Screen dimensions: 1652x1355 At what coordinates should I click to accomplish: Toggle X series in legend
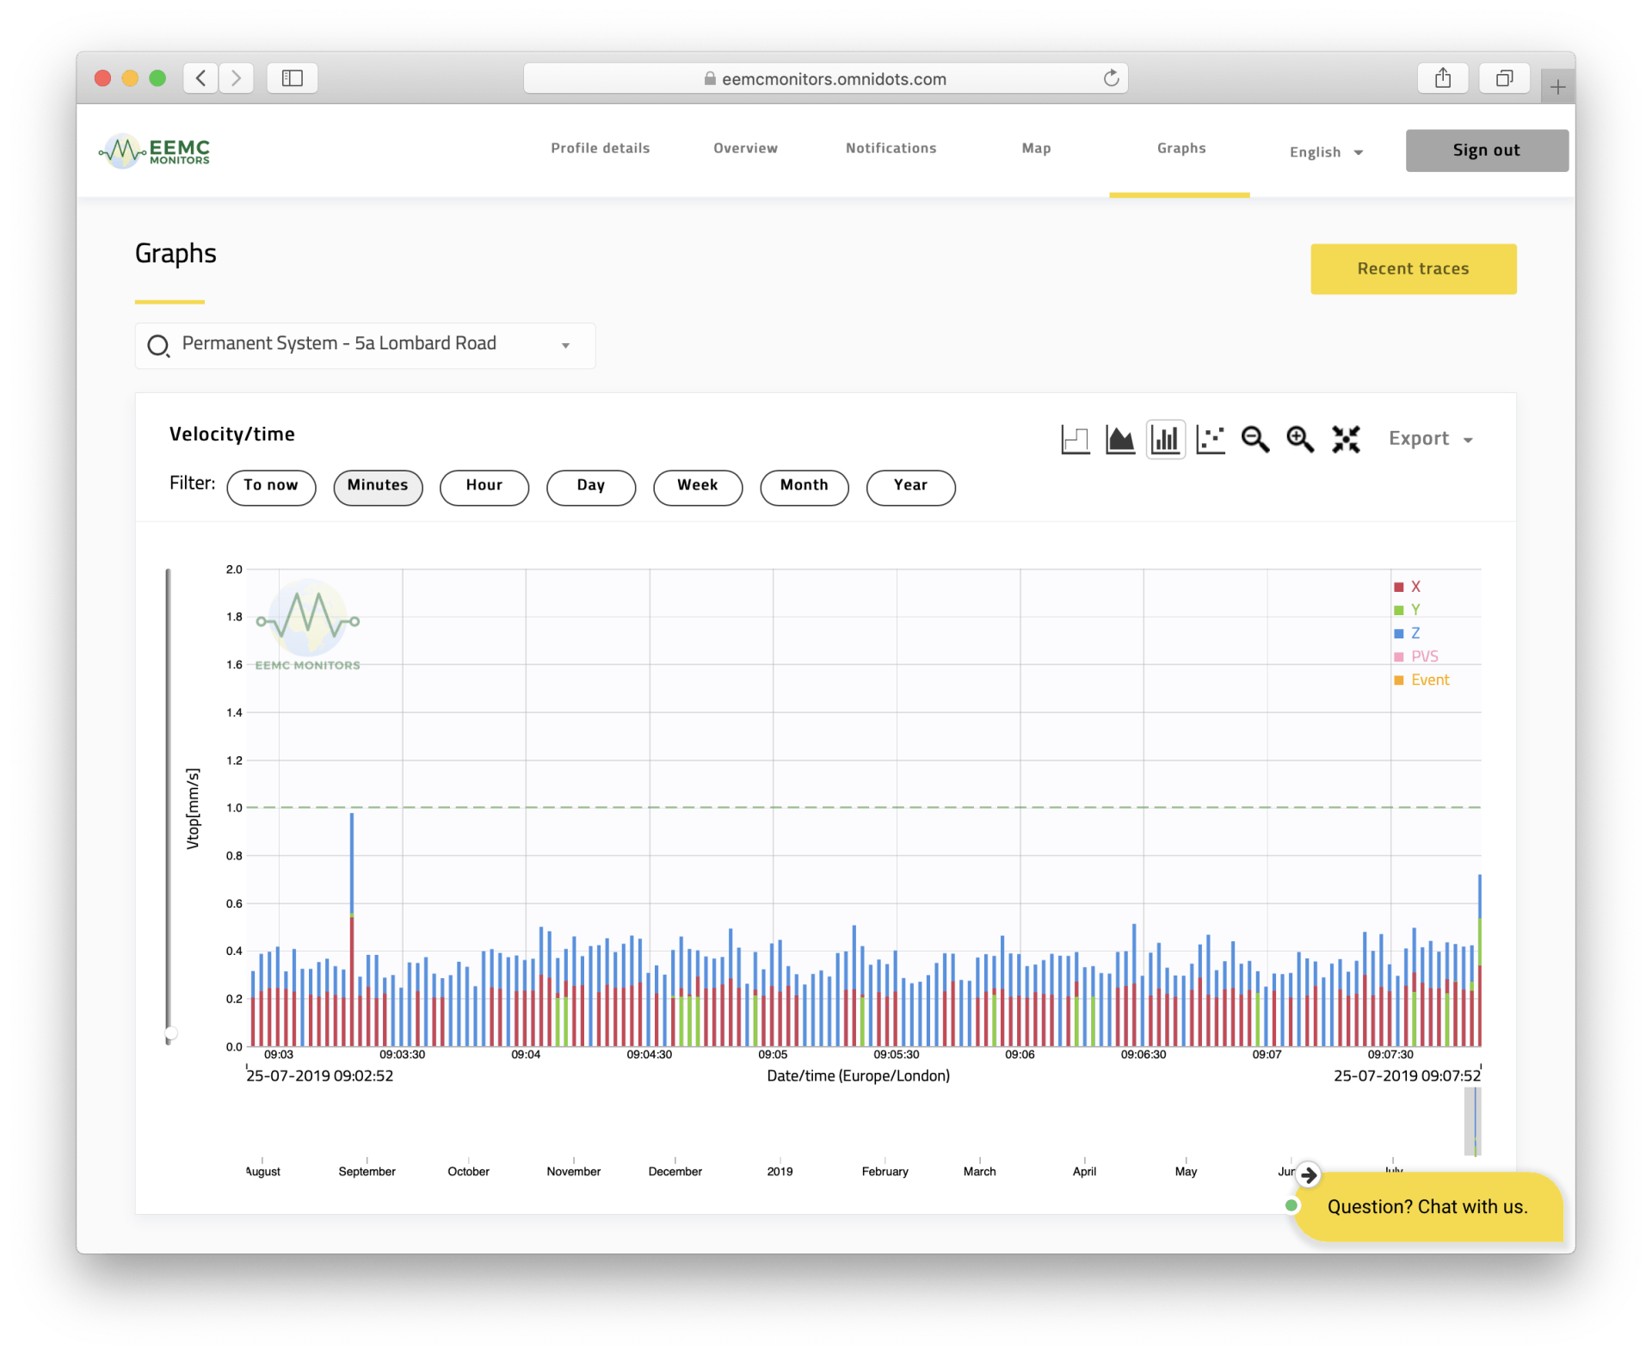click(1408, 587)
